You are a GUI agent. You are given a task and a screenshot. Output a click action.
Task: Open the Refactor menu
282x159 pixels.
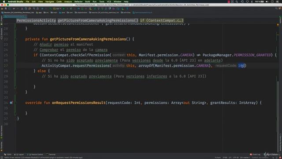(78, 2)
